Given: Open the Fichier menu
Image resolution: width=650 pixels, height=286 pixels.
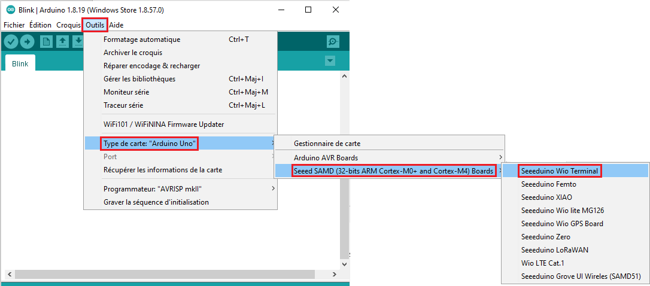Looking at the screenshot, I should click(x=14, y=25).
